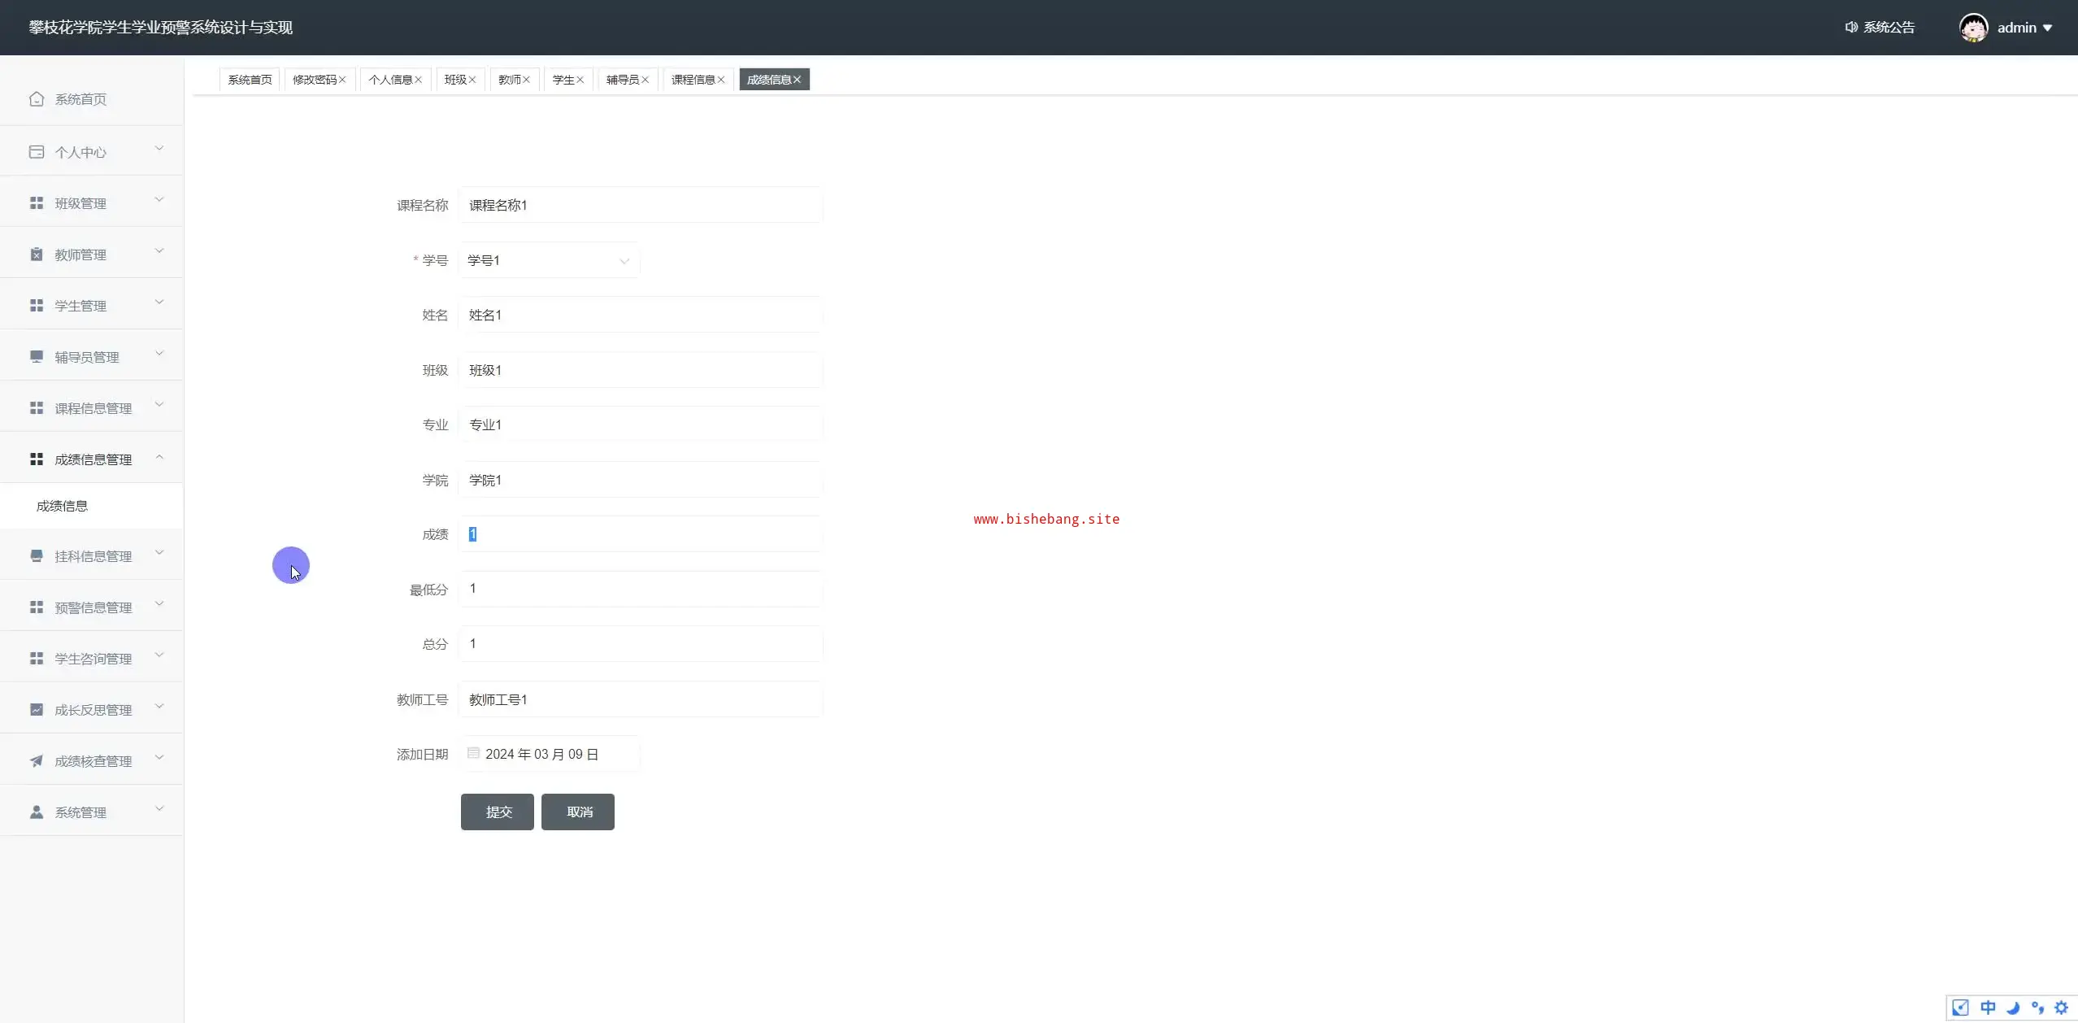Open the 学号 dropdown selector
The height and width of the screenshot is (1023, 2078).
pos(549,261)
